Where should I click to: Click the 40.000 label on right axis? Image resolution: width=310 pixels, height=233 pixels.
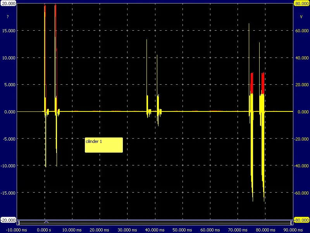tap(302, 58)
